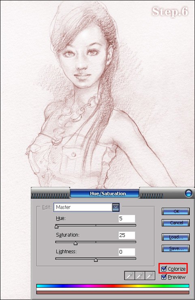Image resolution: width=195 pixels, height=300 pixels.
Task: Toggle the Preview checkbox
Action: pyautogui.click(x=164, y=277)
